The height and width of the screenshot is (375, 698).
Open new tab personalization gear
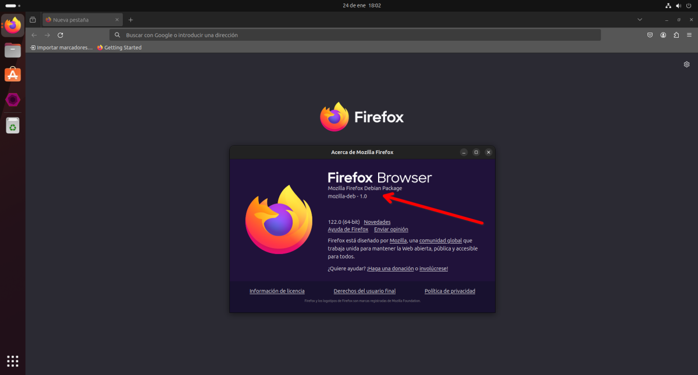(686, 64)
